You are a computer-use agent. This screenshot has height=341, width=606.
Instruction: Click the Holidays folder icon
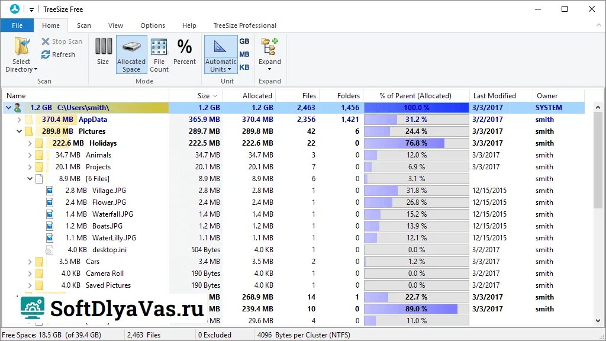pyautogui.click(x=40, y=143)
